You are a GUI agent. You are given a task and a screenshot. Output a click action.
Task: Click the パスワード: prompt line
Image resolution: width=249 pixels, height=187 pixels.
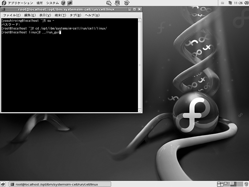click(x=11, y=25)
